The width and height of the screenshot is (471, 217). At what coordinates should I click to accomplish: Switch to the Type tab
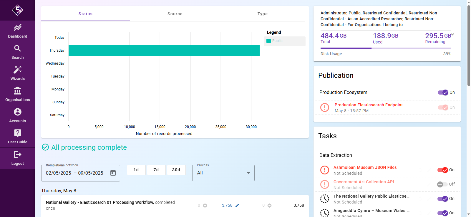[x=262, y=14]
